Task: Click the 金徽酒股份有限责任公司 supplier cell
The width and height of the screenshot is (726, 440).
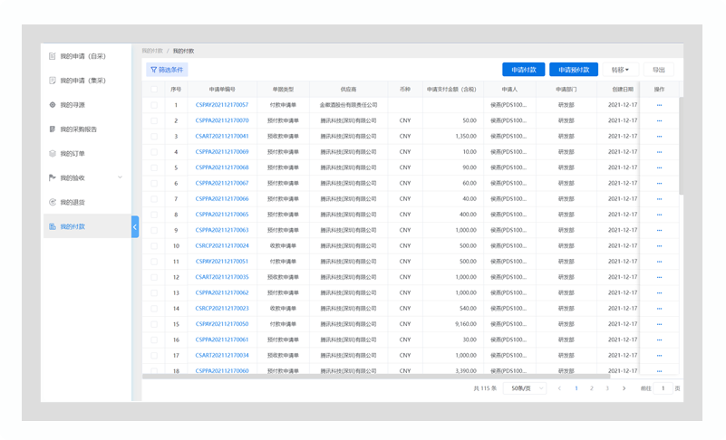Action: tap(348, 105)
